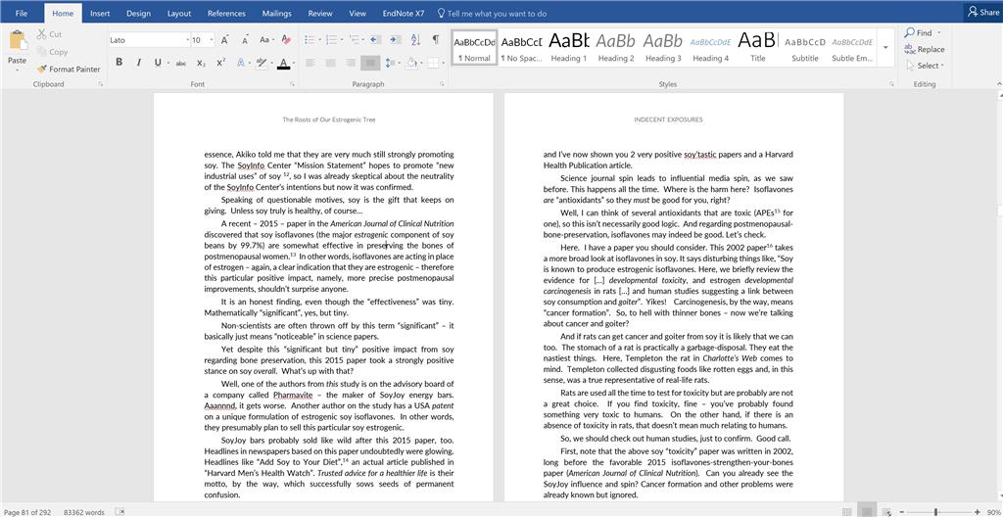The image size is (1003, 517).
Task: Toggle strikethrough formatting
Action: (181, 63)
